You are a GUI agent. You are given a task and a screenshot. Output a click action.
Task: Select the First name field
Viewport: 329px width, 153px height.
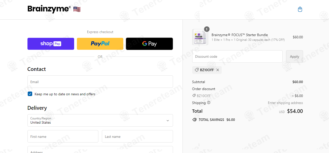pyautogui.click(x=63, y=136)
